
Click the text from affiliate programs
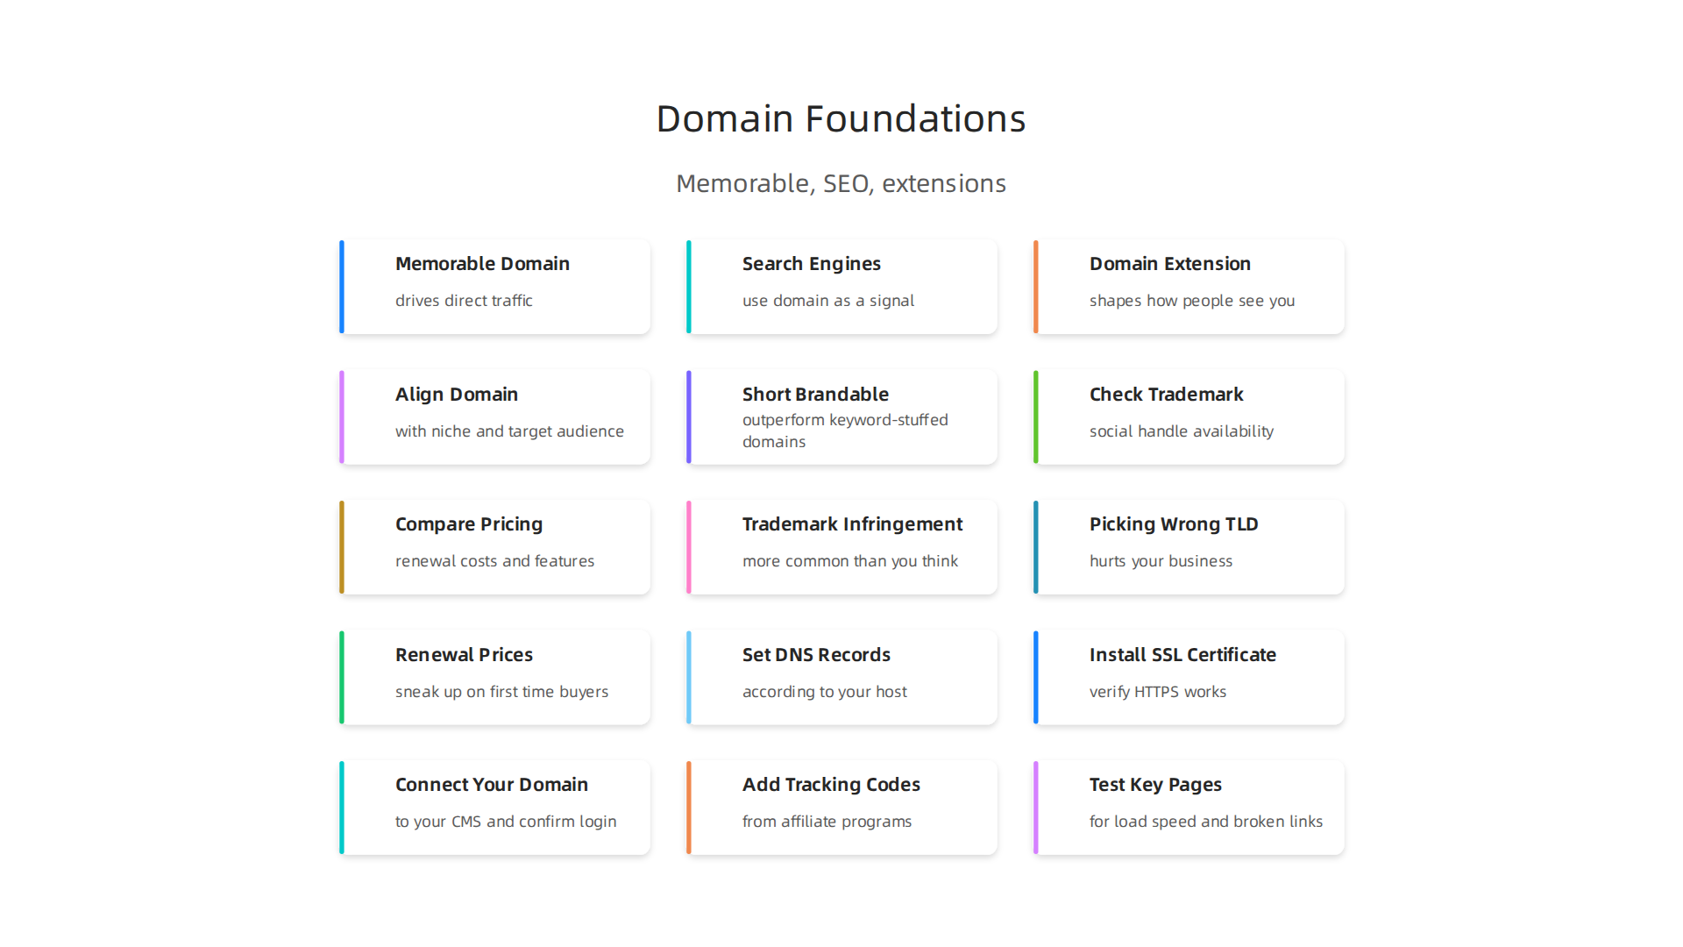tap(827, 822)
